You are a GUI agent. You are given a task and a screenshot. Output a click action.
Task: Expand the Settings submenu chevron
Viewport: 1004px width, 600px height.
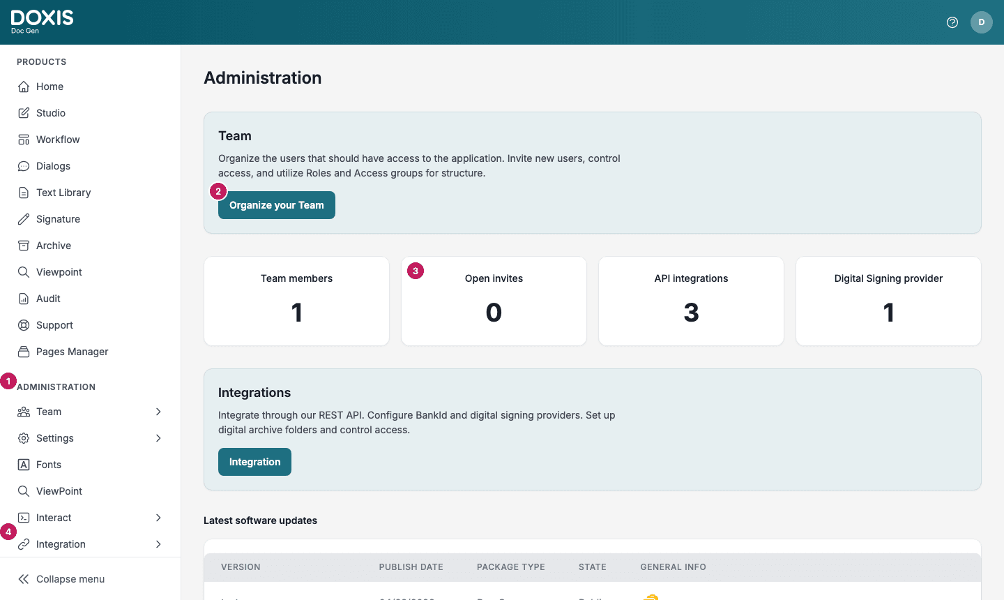(158, 438)
